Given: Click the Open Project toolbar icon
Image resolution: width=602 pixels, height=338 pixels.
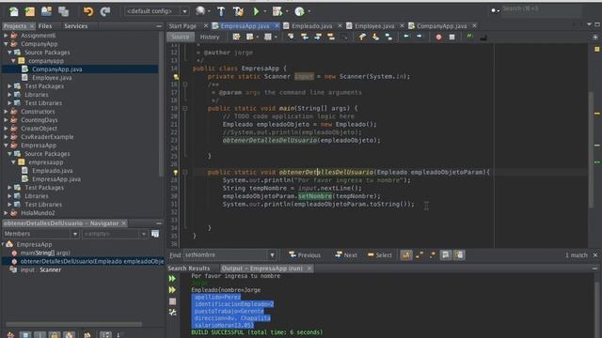Looking at the screenshot, I should point(46,11).
